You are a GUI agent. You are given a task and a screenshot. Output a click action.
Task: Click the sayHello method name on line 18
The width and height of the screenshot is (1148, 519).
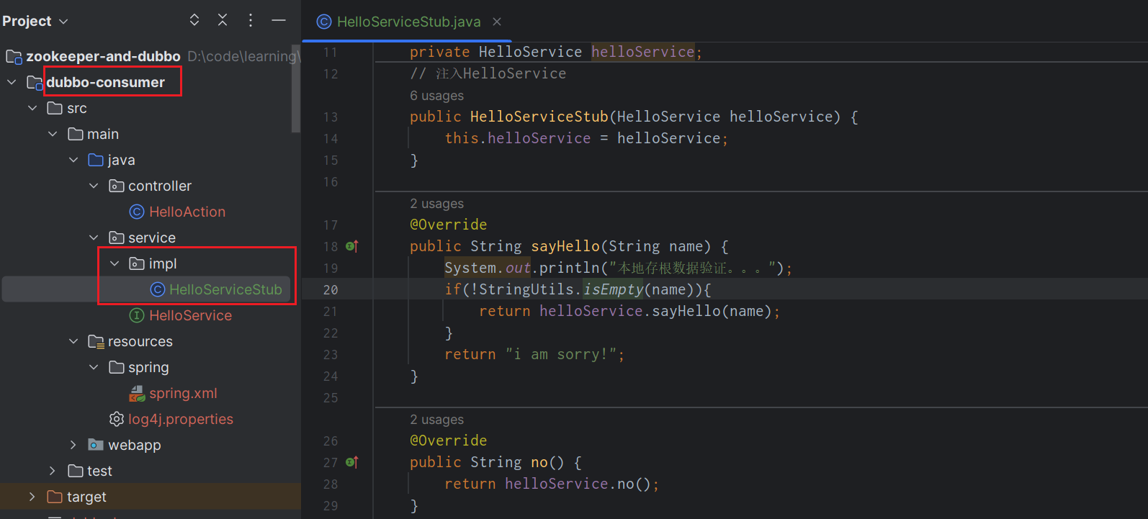(565, 246)
